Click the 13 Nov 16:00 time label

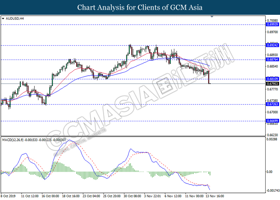coord(215,196)
